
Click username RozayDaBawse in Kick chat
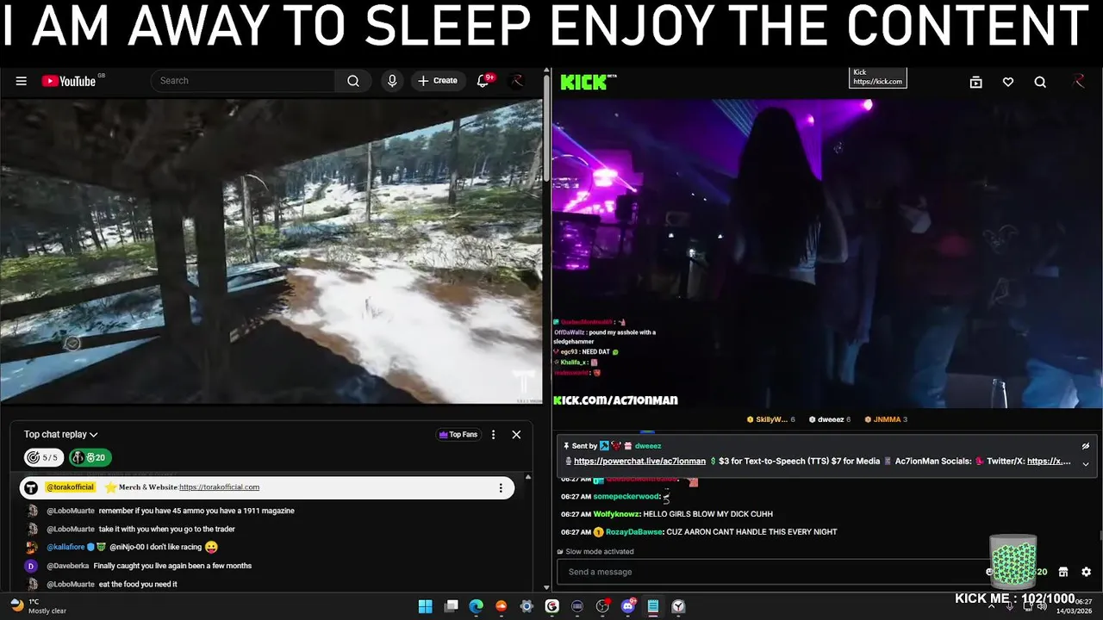click(633, 532)
